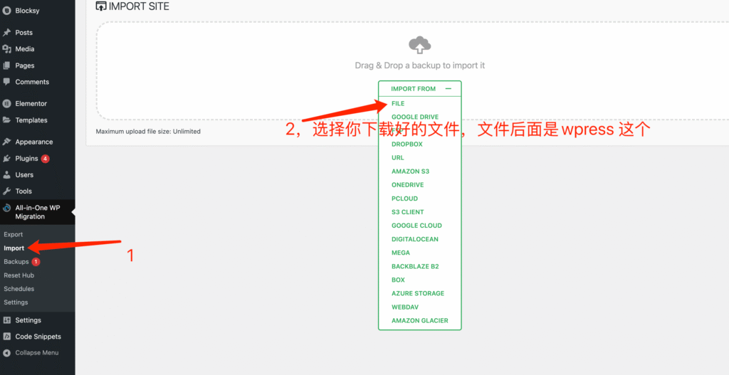729x375 pixels.
Task: Click the Appearance paintbrush icon
Action: click(x=6, y=142)
